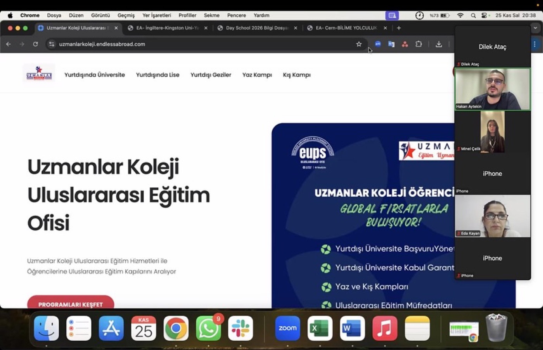Switch to the Uzmanlar Koleji Uluslararası tab

(x=78, y=28)
